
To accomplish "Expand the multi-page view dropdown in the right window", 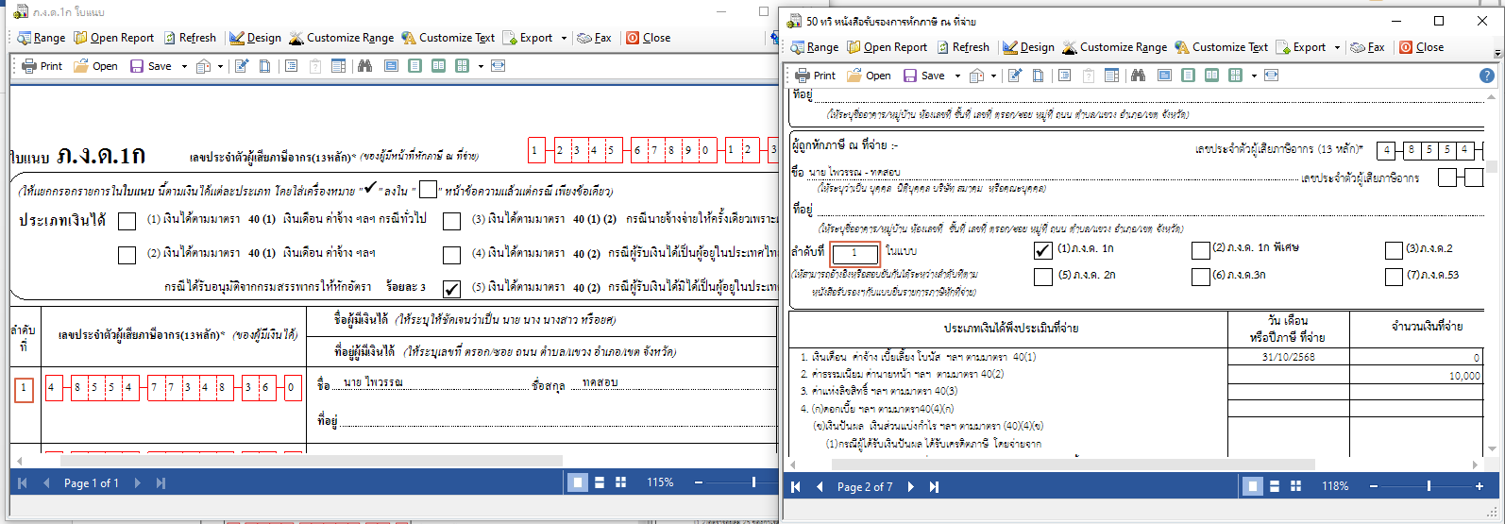I will coord(1254,76).
